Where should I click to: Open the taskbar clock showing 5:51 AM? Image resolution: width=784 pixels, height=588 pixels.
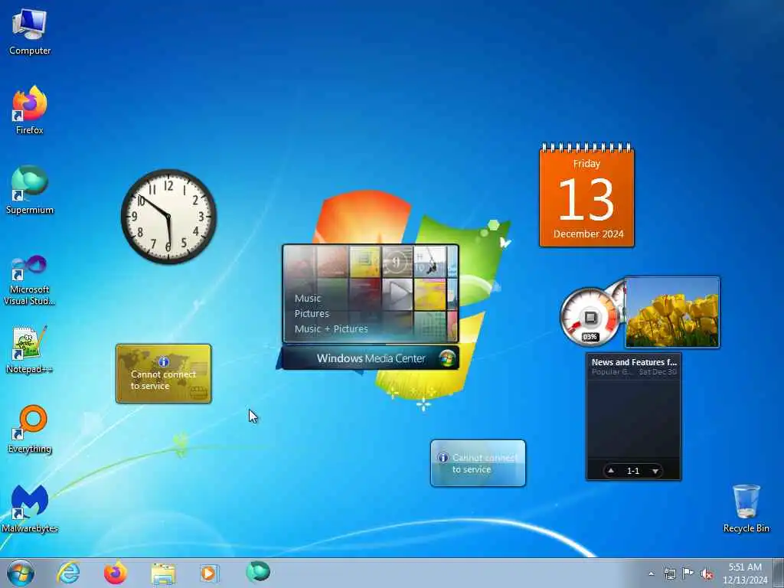(745, 573)
